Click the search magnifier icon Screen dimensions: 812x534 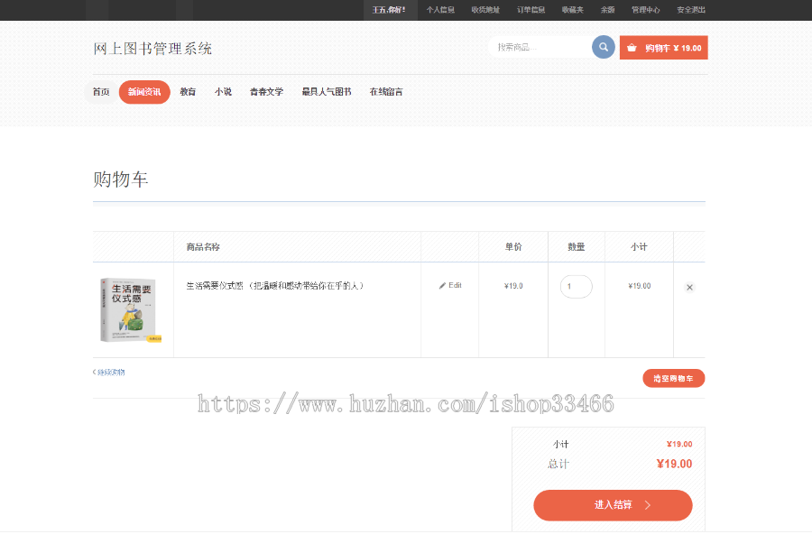(604, 47)
